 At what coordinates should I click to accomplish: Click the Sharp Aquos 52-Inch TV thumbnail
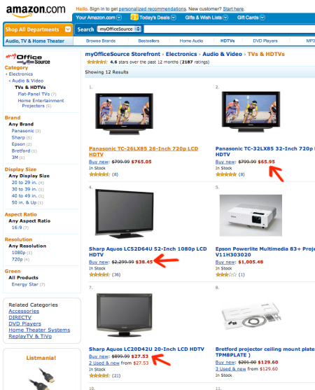coord(124,213)
